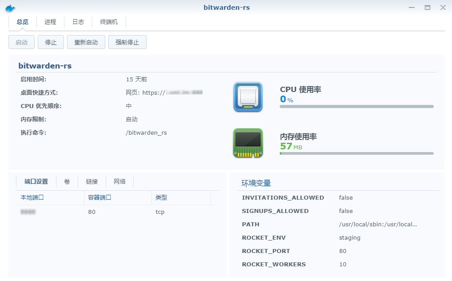Switch to the 卷 sub-tab
452x281 pixels.
[67, 181]
